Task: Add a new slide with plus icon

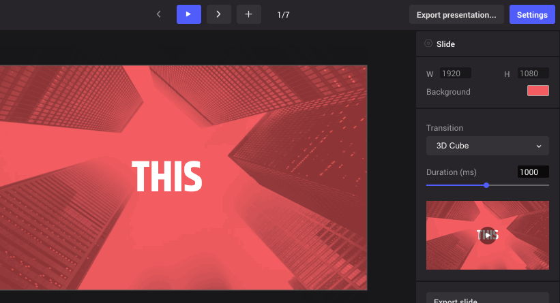Action: (x=248, y=14)
